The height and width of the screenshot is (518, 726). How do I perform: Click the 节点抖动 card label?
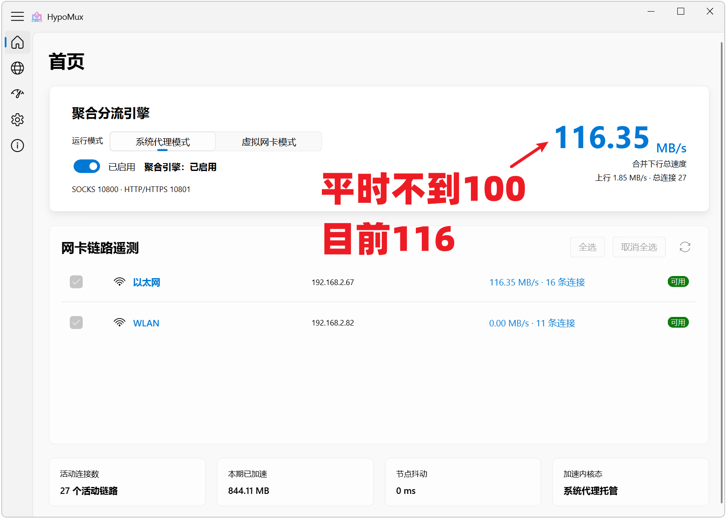click(412, 474)
